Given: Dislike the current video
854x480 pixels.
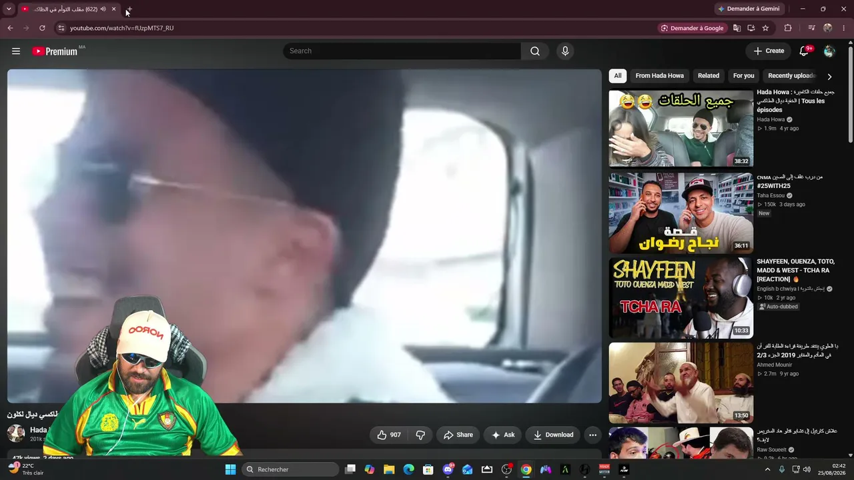Looking at the screenshot, I should pos(420,435).
